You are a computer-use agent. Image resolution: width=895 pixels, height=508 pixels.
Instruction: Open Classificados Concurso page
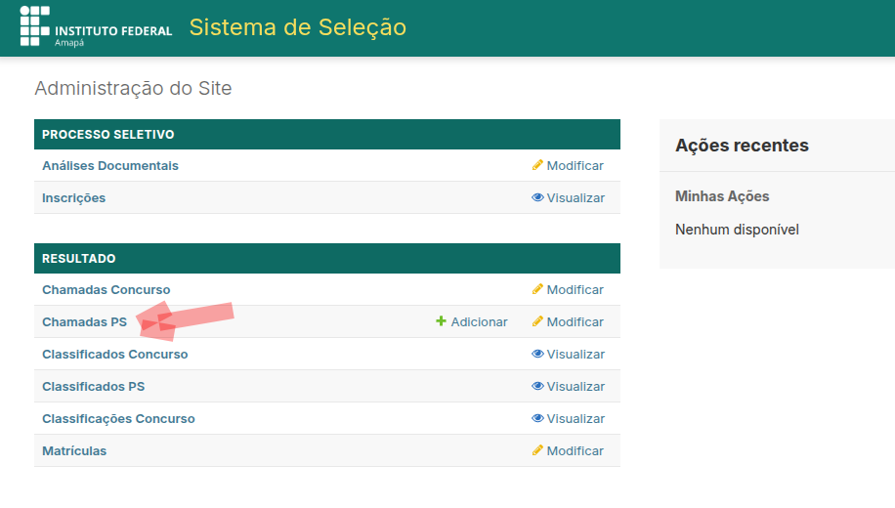pyautogui.click(x=114, y=355)
